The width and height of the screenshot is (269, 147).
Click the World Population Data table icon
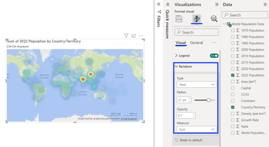(x=229, y=24)
